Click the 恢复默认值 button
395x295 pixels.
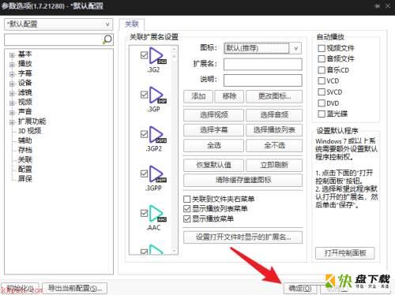click(x=213, y=165)
